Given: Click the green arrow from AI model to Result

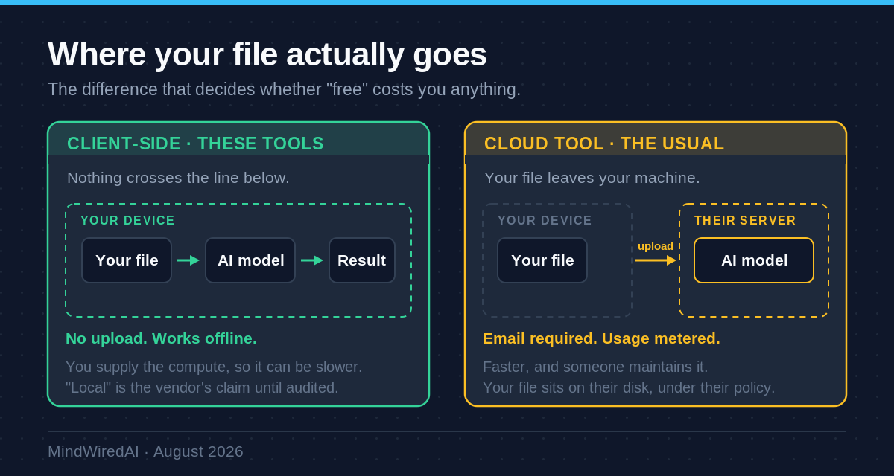Looking at the screenshot, I should coord(312,260).
